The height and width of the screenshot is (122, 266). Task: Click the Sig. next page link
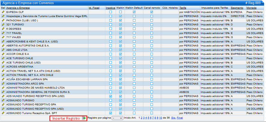(174, 118)
